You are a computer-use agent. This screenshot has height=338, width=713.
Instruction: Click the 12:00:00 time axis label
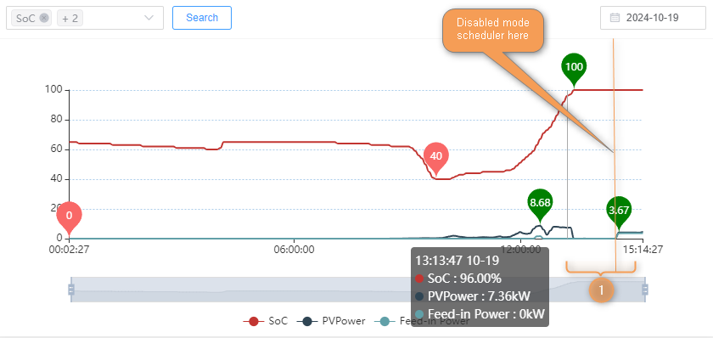click(x=520, y=250)
